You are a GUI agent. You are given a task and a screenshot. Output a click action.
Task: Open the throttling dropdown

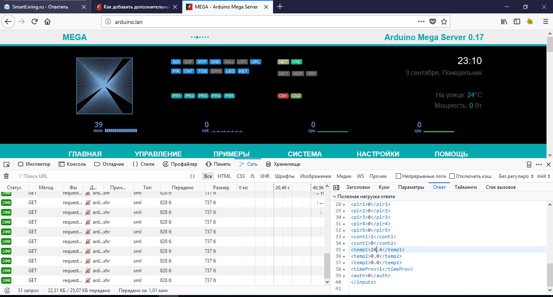tap(517, 176)
